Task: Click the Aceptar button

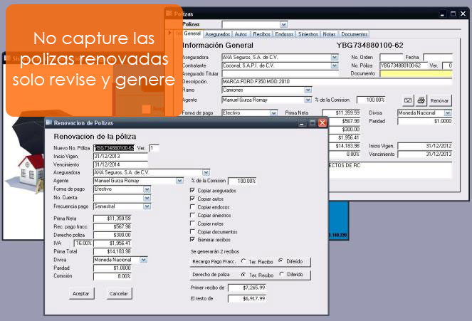Action: point(81,293)
